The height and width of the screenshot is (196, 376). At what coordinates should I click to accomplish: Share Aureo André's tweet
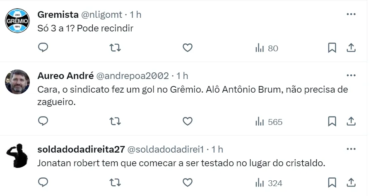click(x=351, y=121)
